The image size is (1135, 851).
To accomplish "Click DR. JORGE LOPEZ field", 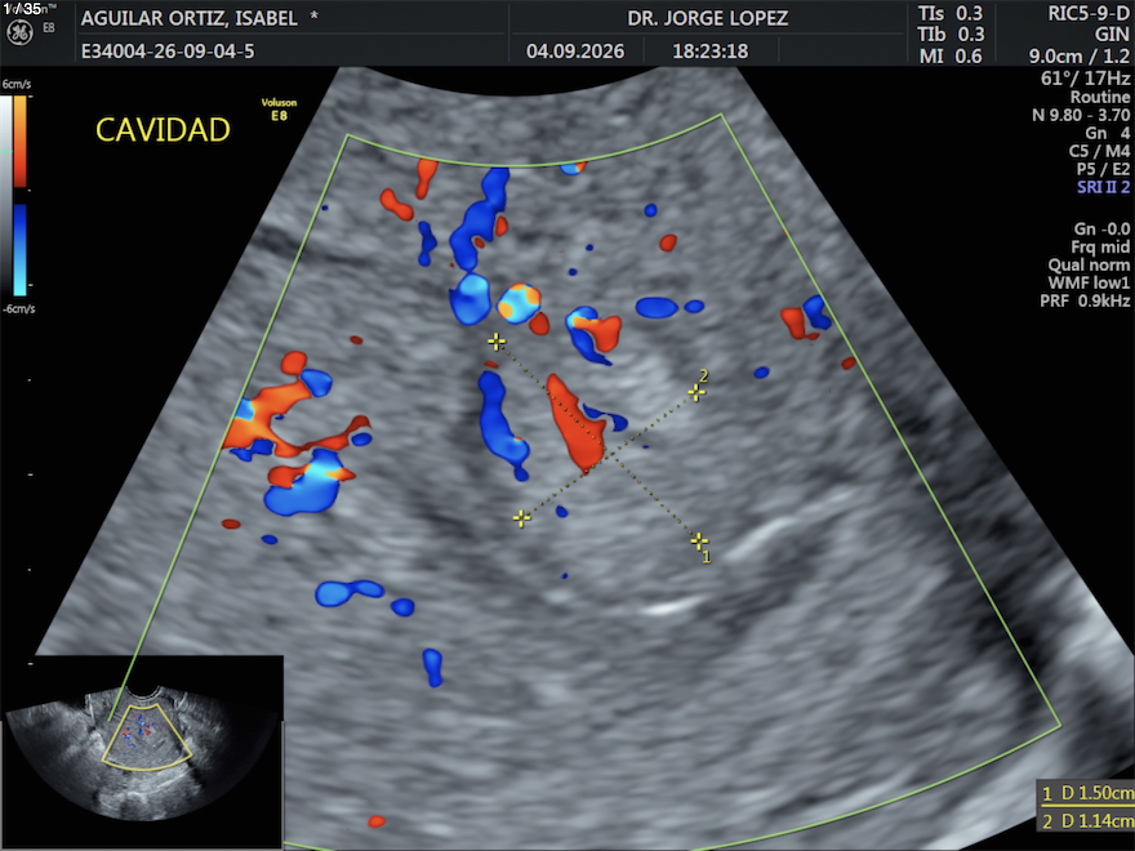I will pyautogui.click(x=707, y=18).
